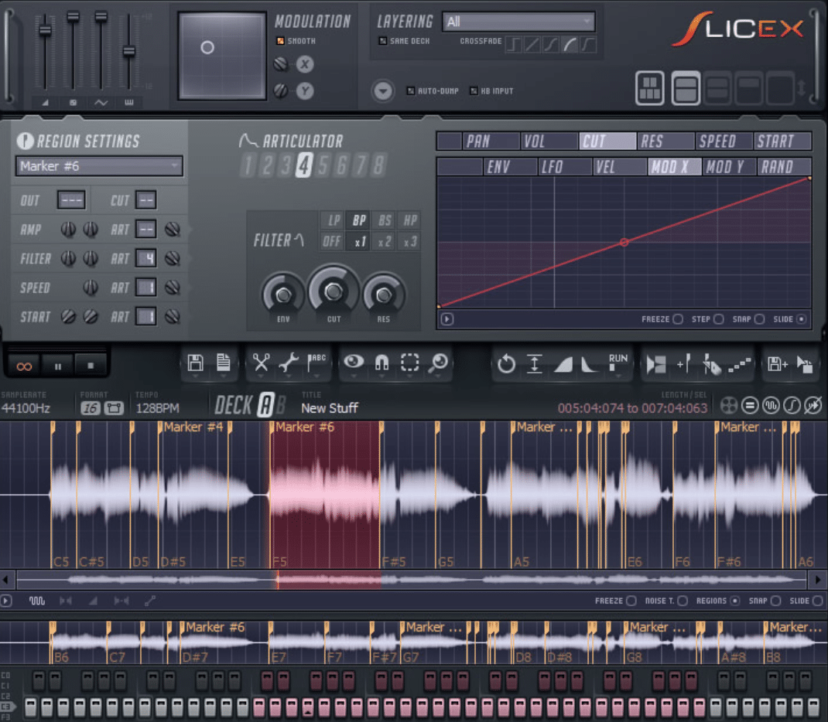Click the stepped dots sequence icon
The image size is (828, 722).
coord(739,364)
